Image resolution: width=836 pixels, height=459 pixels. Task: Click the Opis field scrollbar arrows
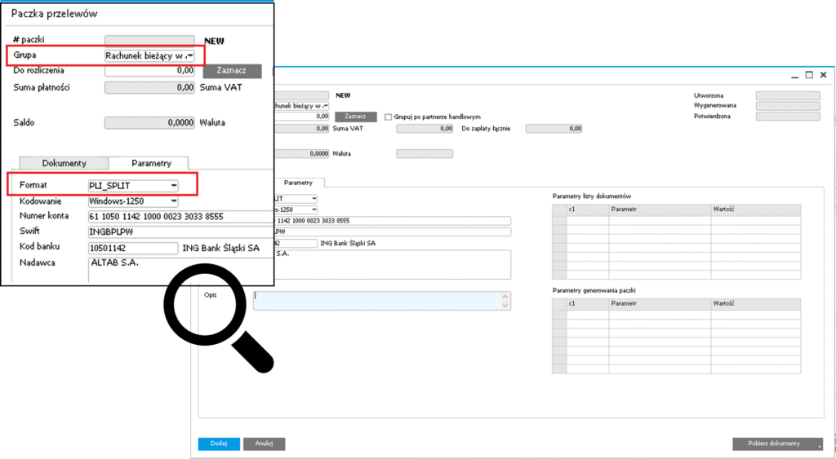(506, 300)
